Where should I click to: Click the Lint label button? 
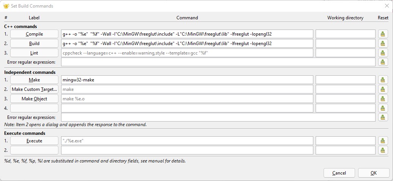(x=34, y=53)
